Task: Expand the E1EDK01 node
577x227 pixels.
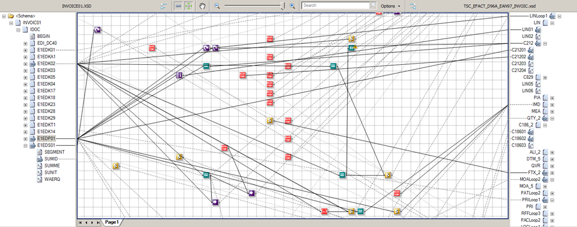Action: coord(26,50)
